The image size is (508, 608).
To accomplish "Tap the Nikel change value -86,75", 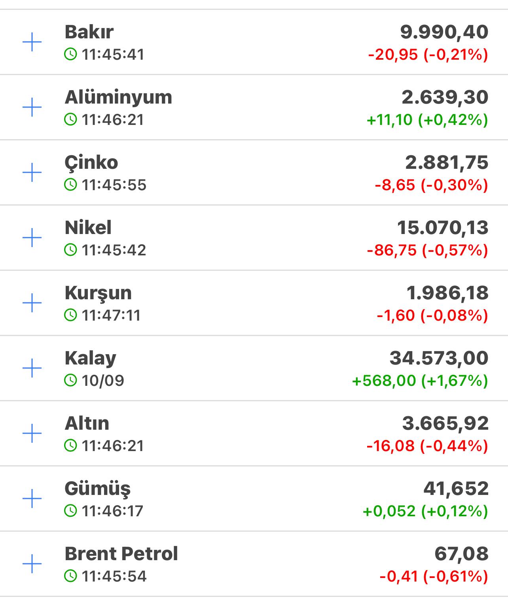I will [392, 250].
